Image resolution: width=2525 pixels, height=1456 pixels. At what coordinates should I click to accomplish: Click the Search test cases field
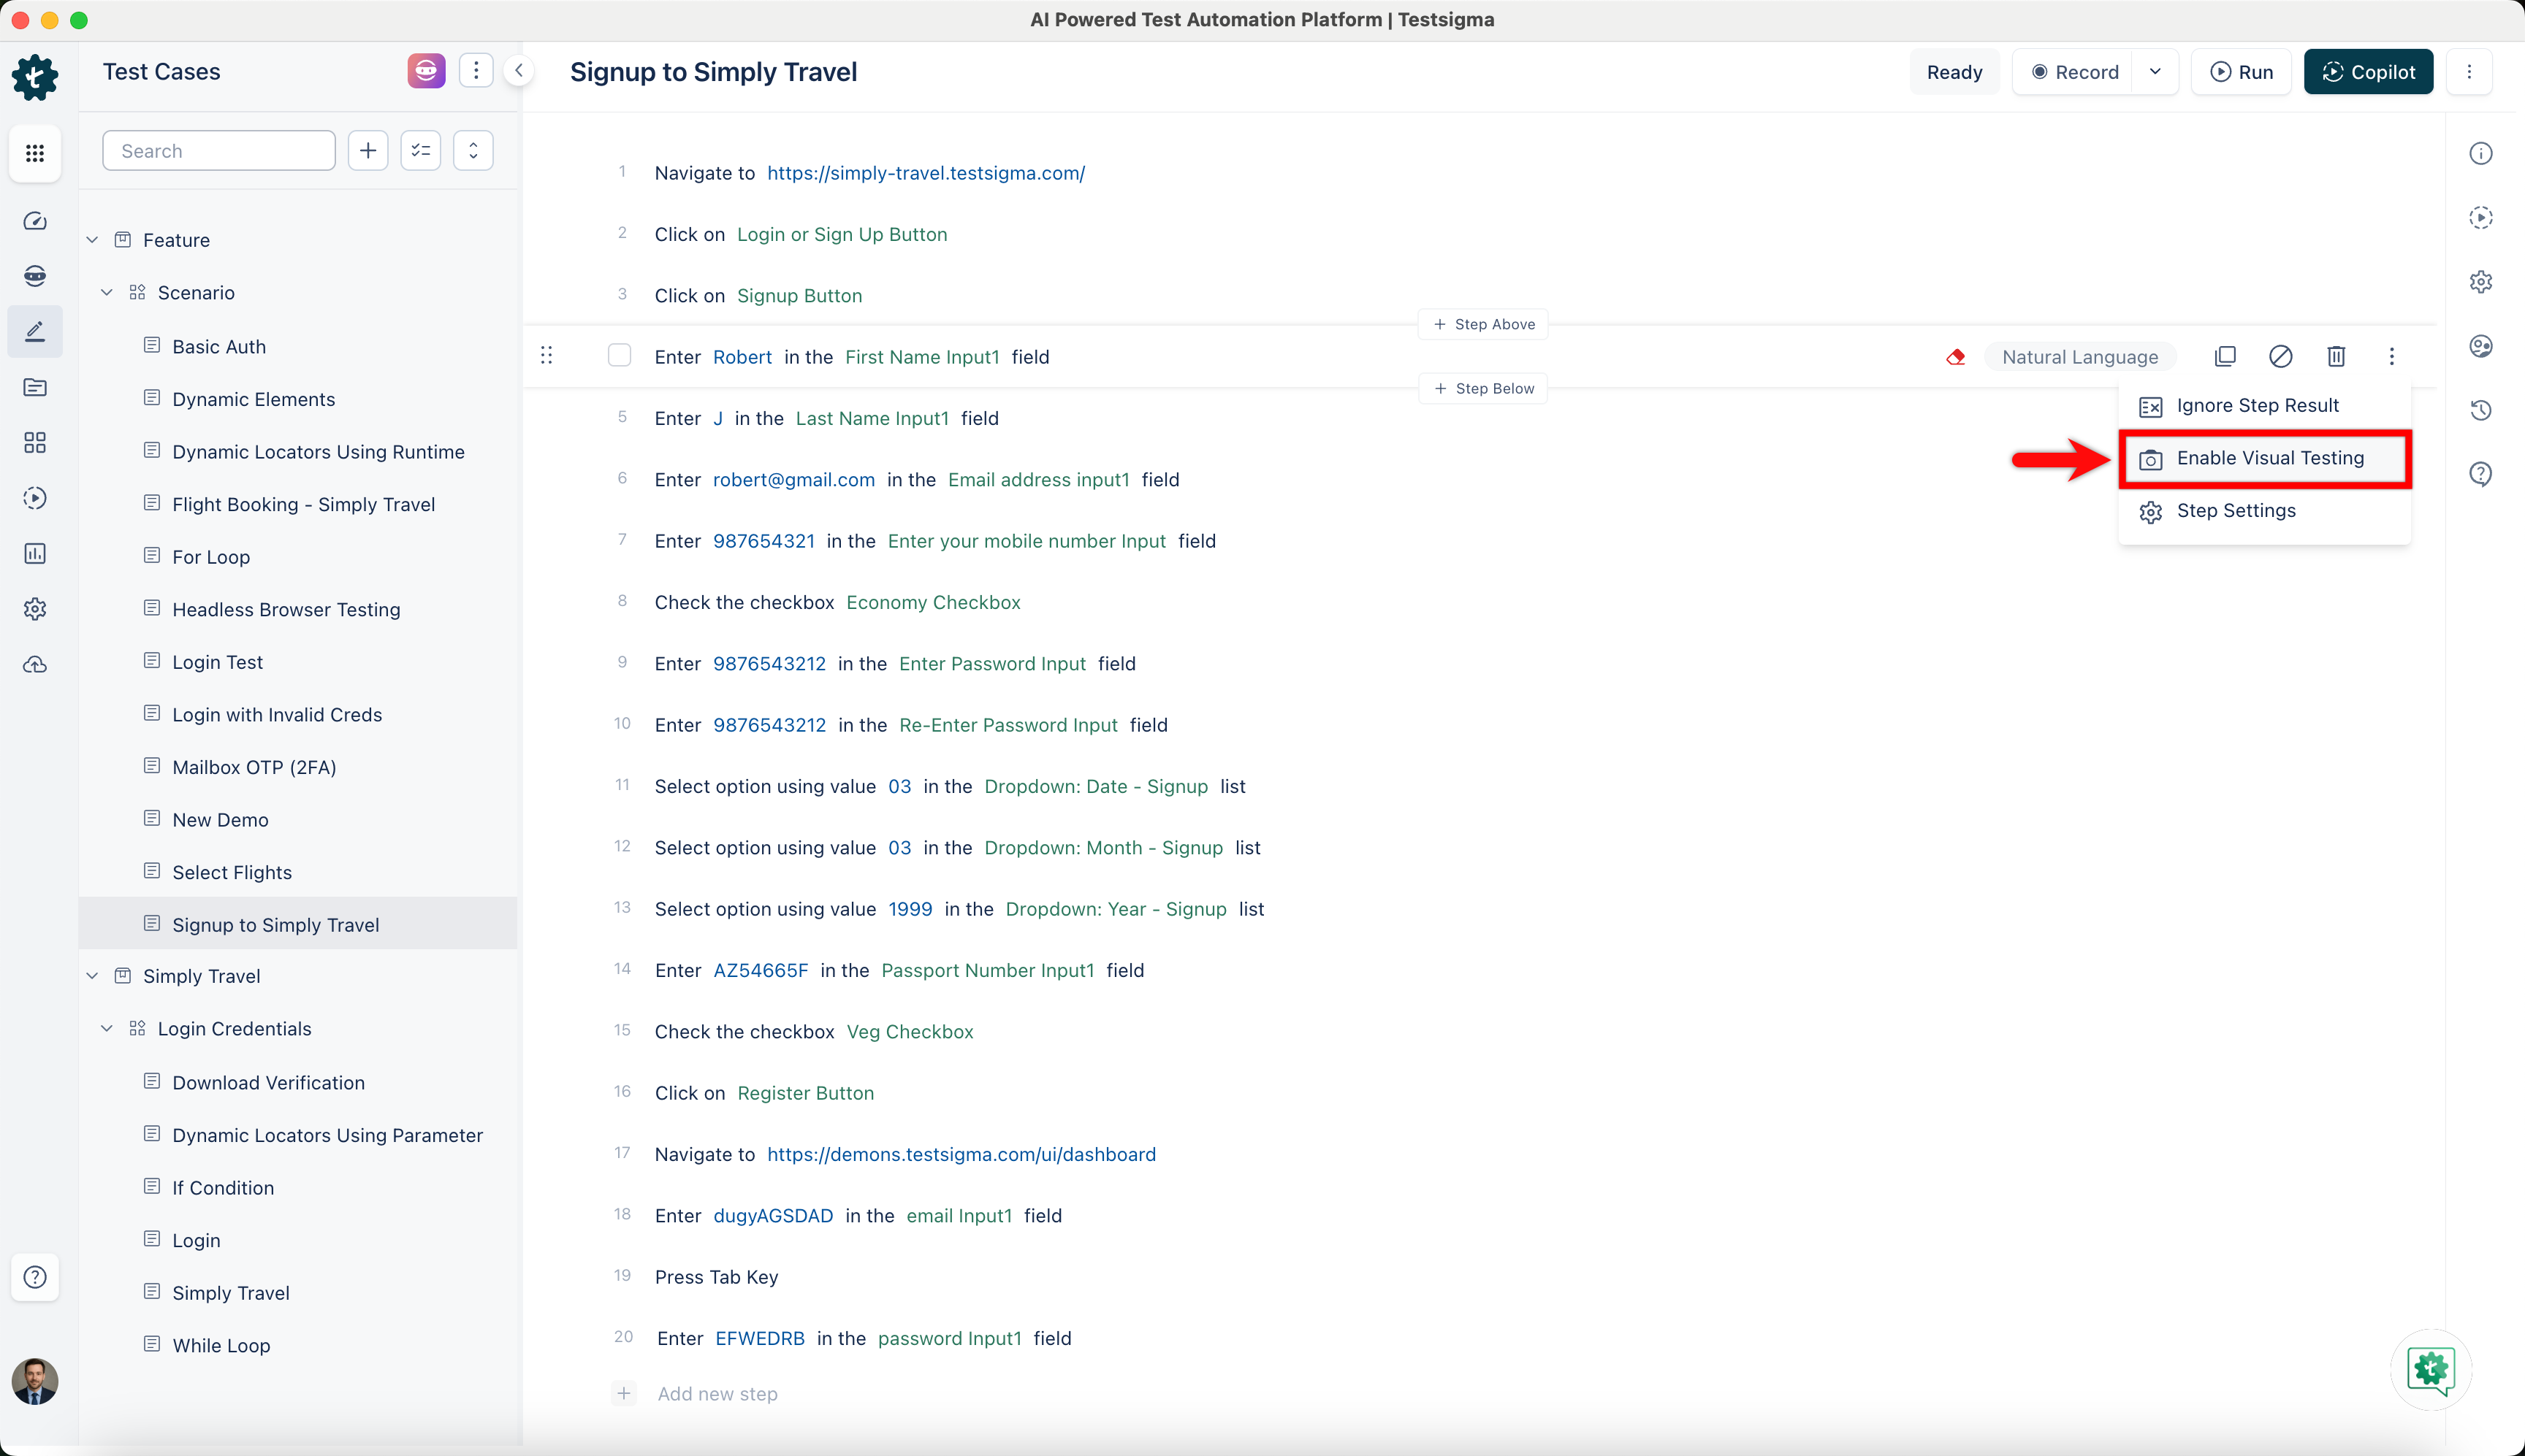(219, 151)
